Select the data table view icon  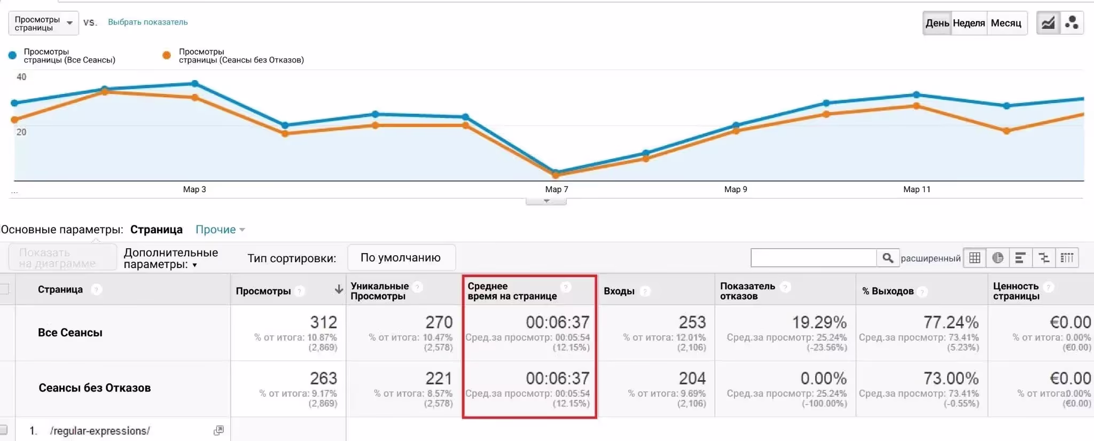coord(975,258)
